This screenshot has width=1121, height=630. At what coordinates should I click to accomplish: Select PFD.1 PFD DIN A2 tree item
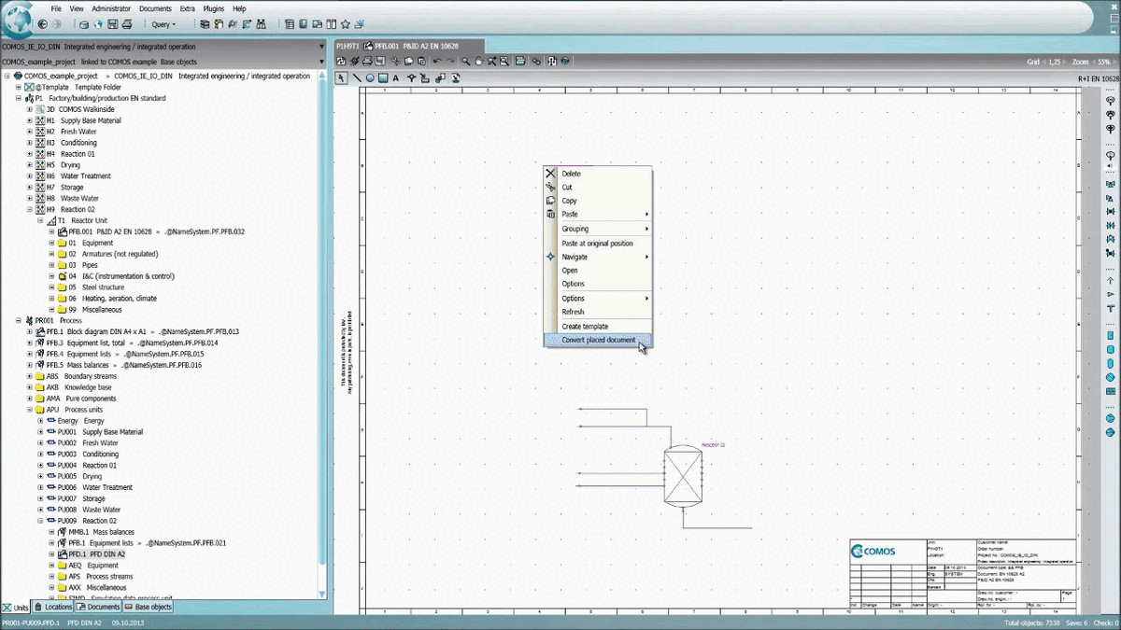pyautogui.click(x=91, y=553)
